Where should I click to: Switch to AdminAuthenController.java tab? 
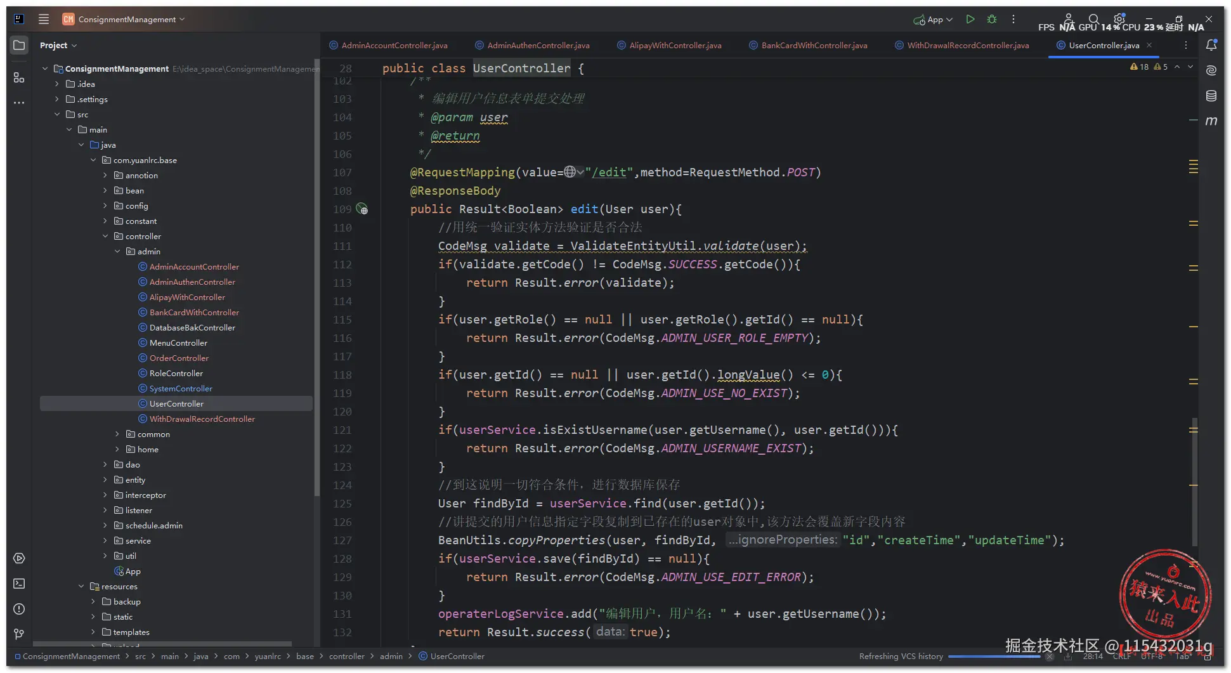pos(533,45)
